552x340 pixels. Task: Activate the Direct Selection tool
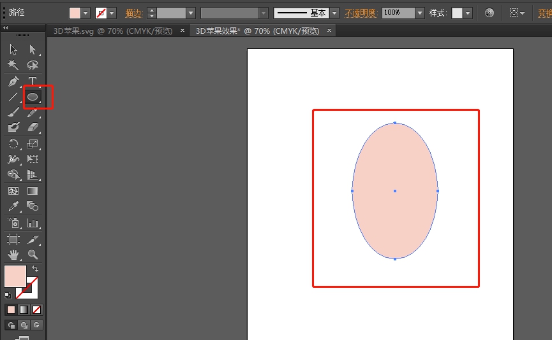coord(33,50)
